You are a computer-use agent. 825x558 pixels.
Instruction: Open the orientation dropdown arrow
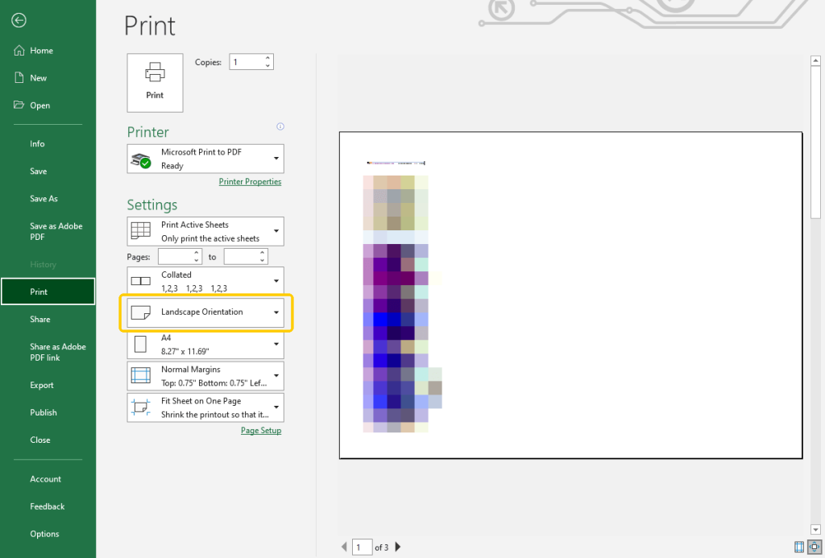click(276, 312)
